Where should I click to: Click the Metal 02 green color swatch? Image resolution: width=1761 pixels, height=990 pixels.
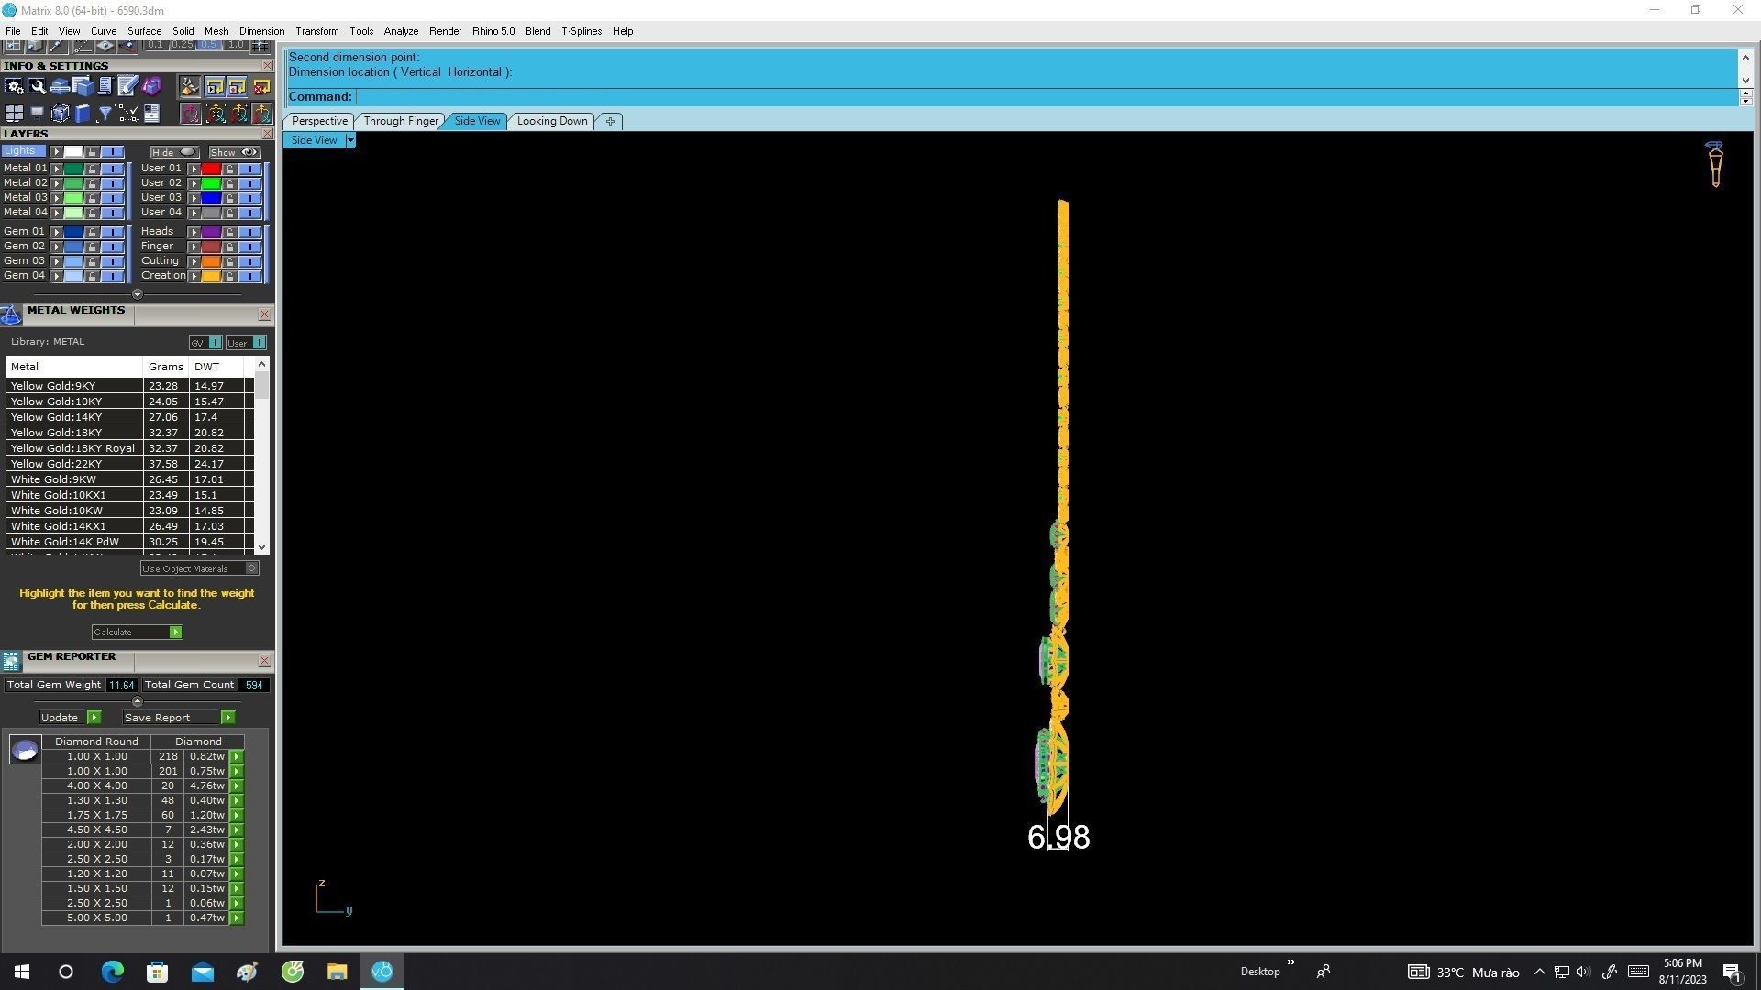click(73, 183)
